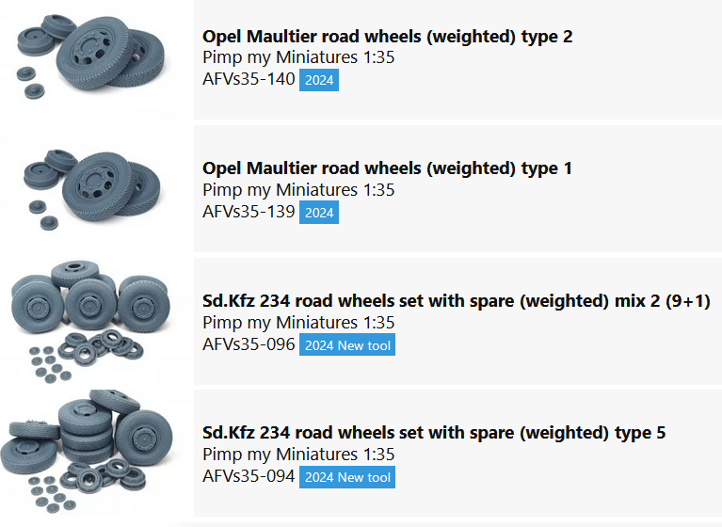The height and width of the screenshot is (527, 722).
Task: Open the Sd.Kfz 234 type 5 wheels thumbnail
Action: (88, 453)
